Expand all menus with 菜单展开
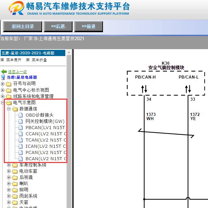The height and width of the screenshot is (208, 208). coord(14,60)
